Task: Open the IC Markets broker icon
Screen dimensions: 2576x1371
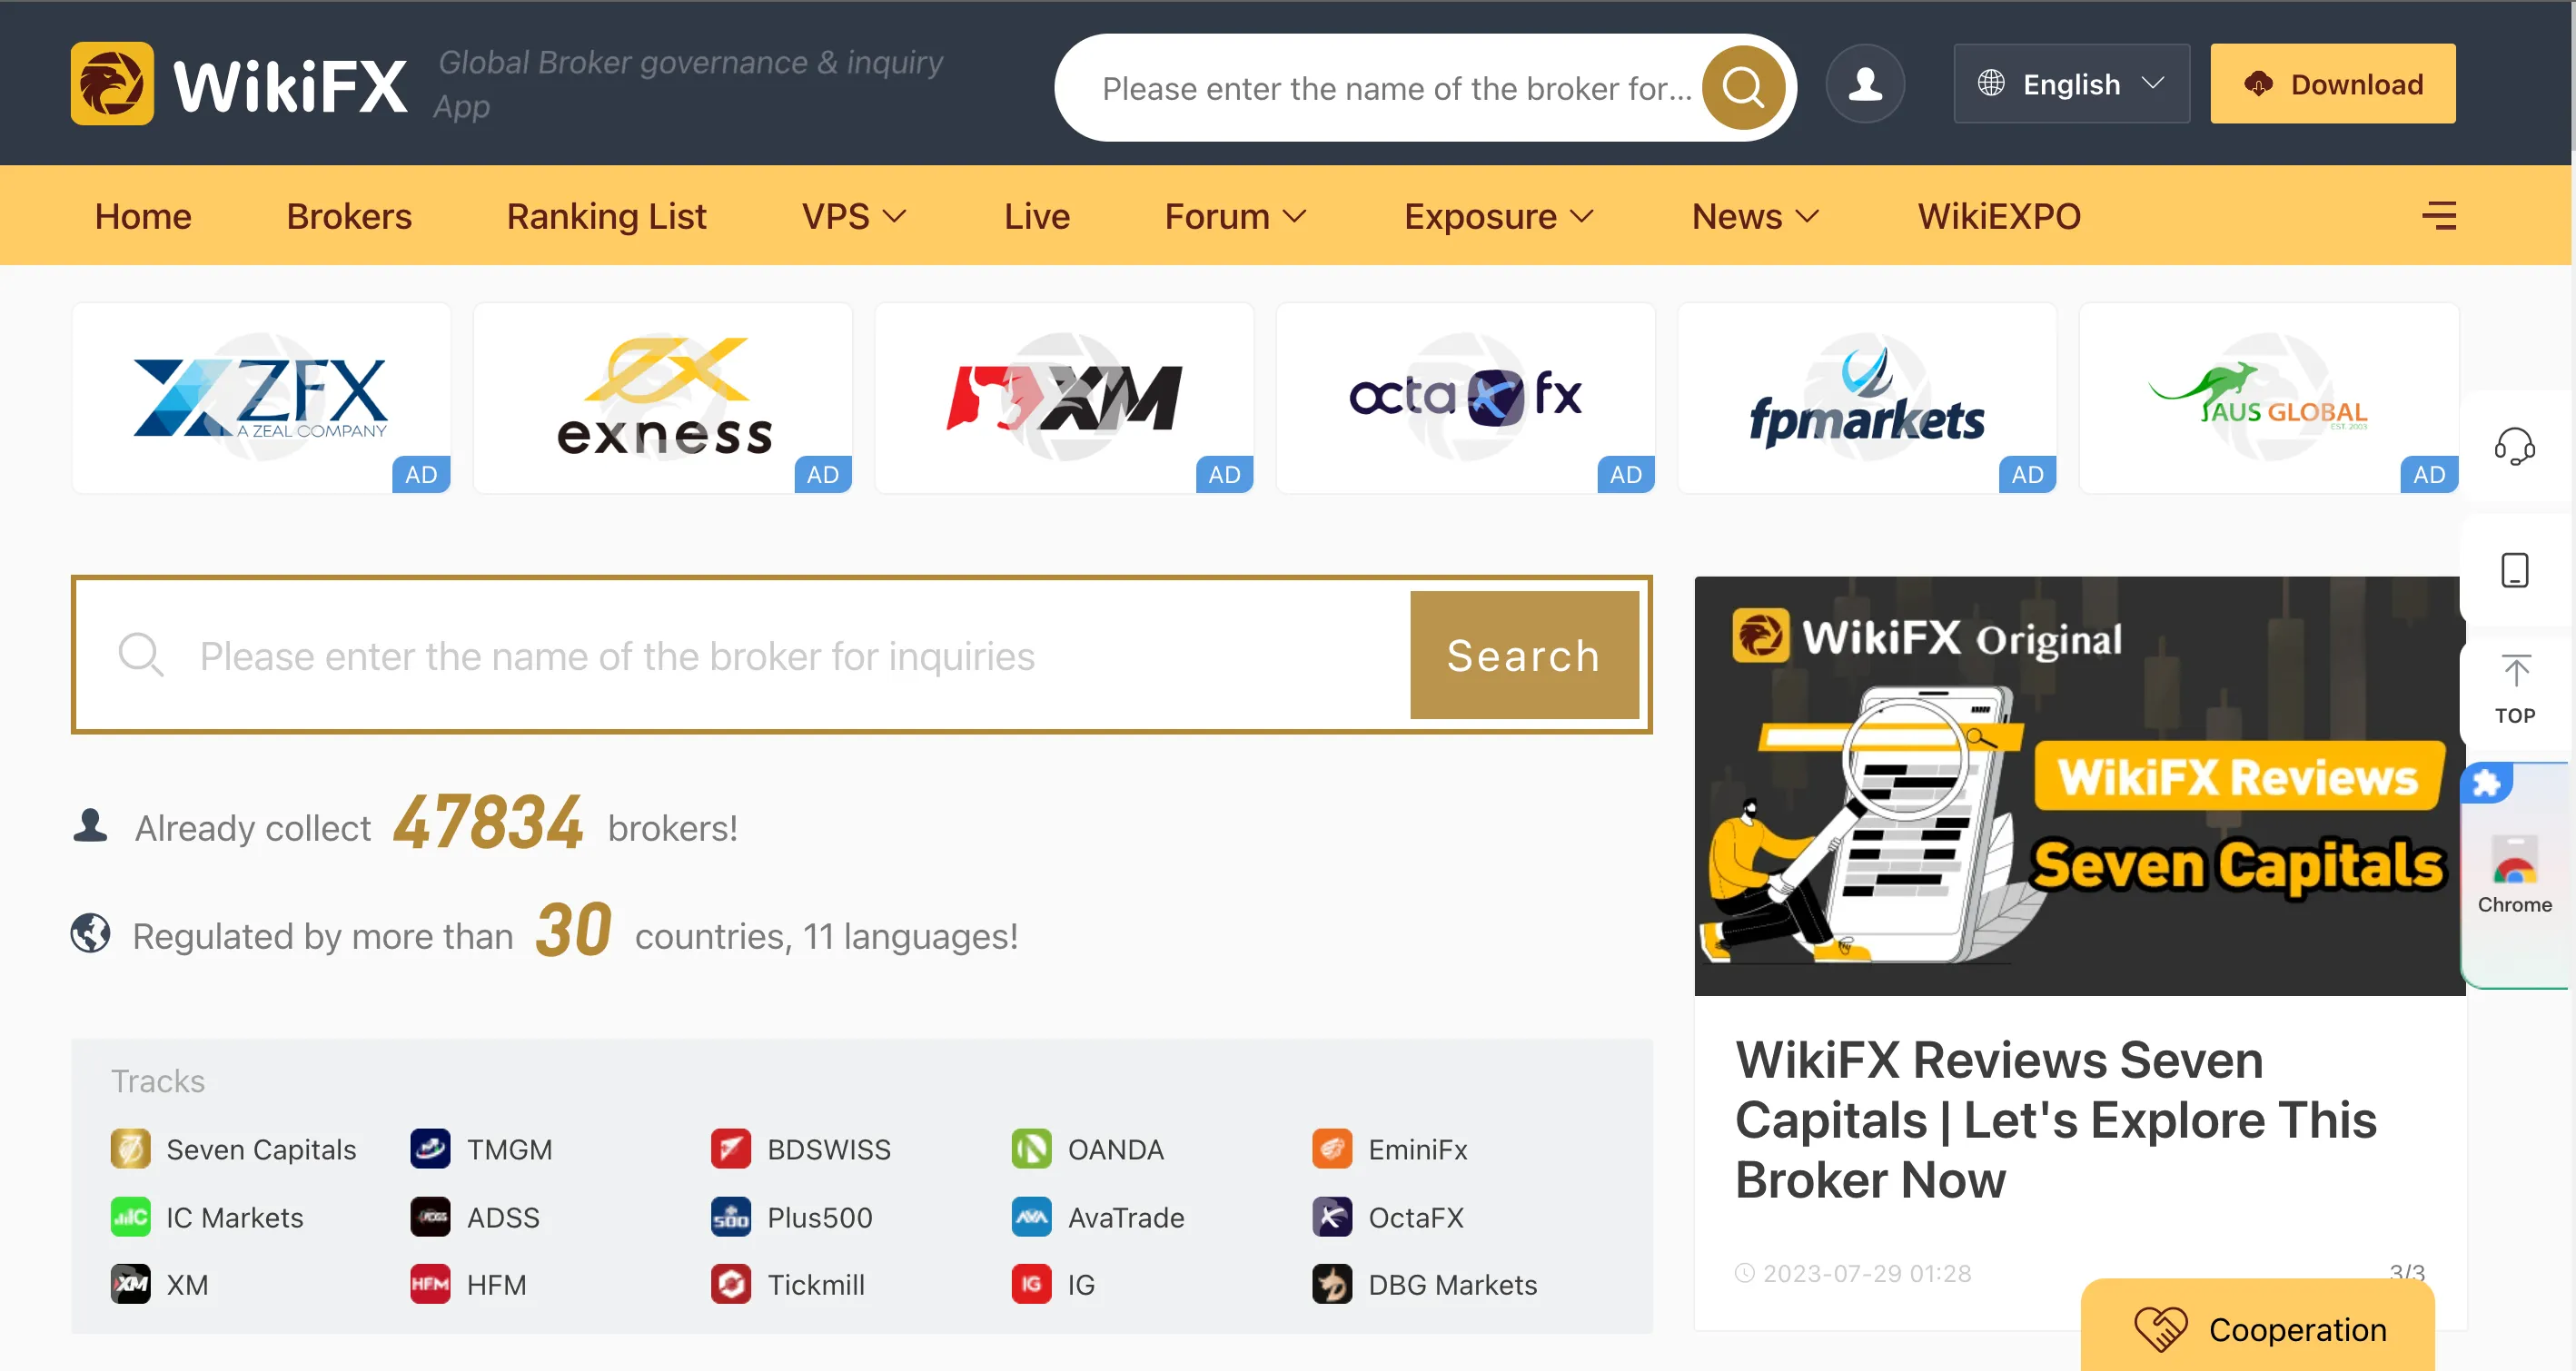Action: (131, 1218)
